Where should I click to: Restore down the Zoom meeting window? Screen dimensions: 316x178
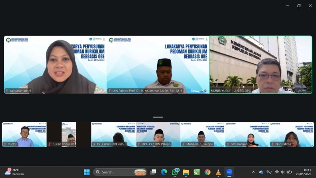[x=299, y=5]
